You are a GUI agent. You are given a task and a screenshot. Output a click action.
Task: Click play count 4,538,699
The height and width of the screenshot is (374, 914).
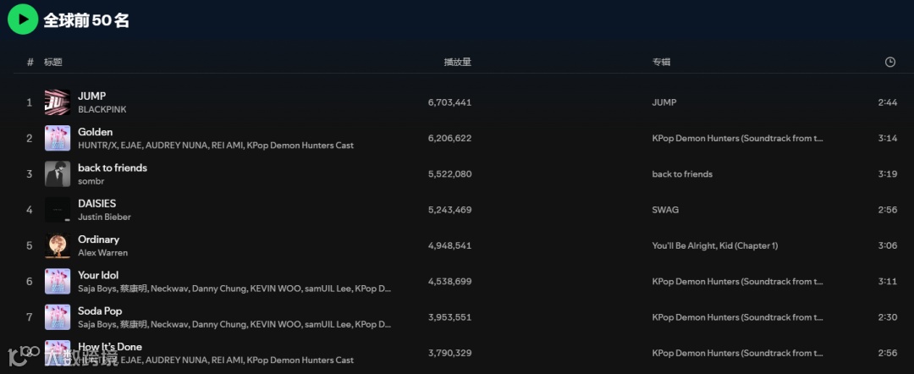[449, 282]
